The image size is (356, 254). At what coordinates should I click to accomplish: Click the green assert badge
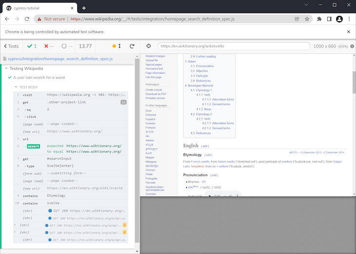tap(33, 146)
